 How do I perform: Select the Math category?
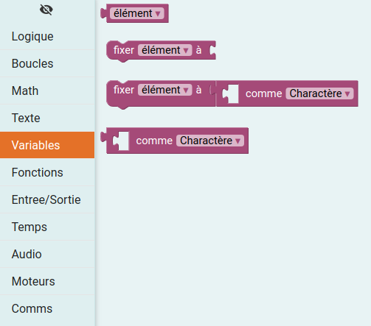(x=47, y=91)
